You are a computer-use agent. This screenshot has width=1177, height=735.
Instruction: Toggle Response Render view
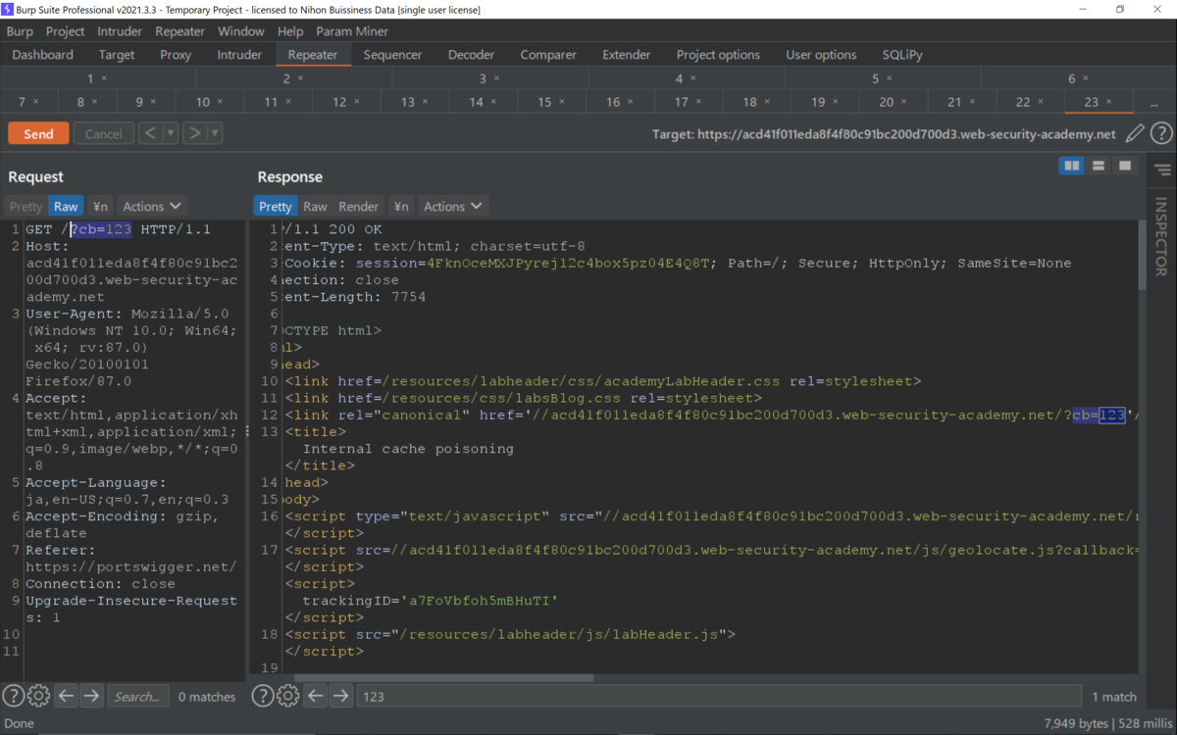pos(359,206)
